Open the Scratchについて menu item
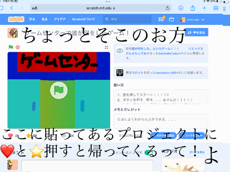Image resolution: width=230 pixels, height=172 pixels. 83,19
